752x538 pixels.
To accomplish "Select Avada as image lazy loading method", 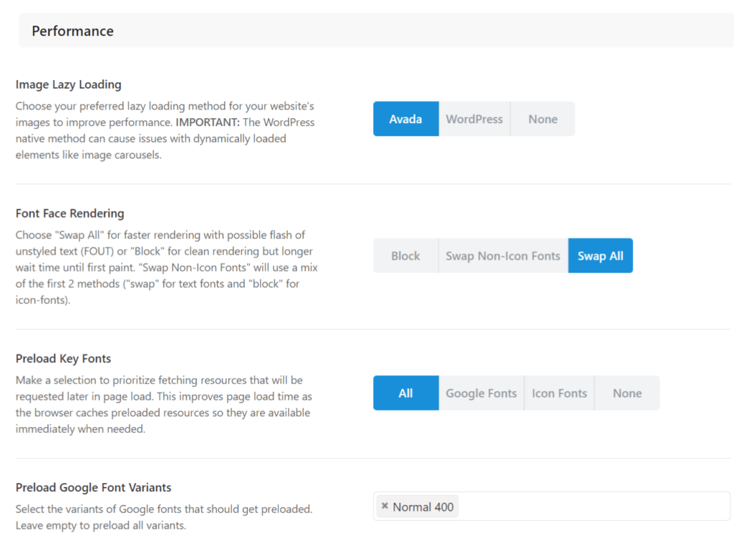I will pyautogui.click(x=405, y=119).
